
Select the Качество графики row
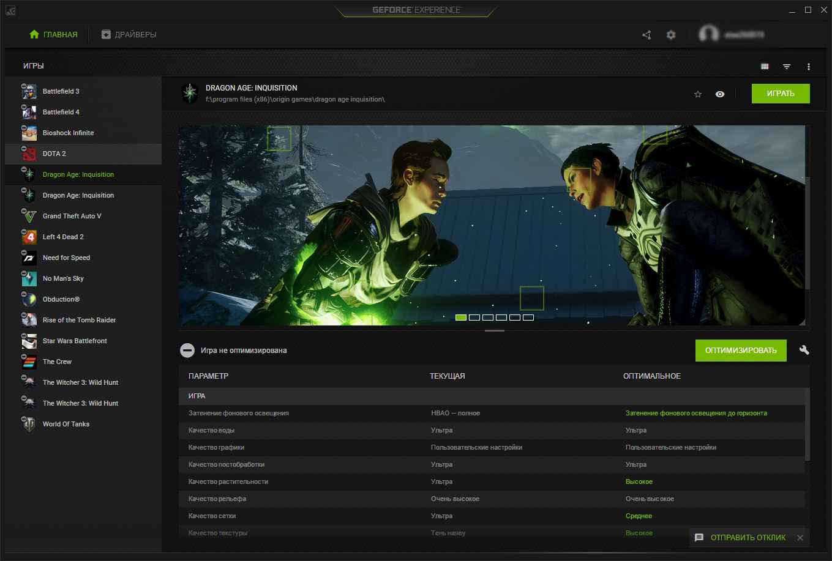[492, 447]
